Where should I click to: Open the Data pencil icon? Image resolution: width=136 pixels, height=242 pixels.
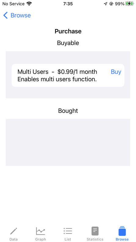point(13,231)
